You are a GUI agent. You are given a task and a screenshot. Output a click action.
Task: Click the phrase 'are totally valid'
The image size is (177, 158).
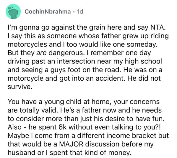point(32,110)
